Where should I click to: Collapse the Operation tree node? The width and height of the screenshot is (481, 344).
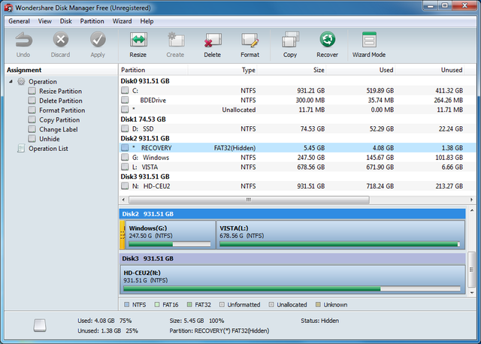point(11,82)
